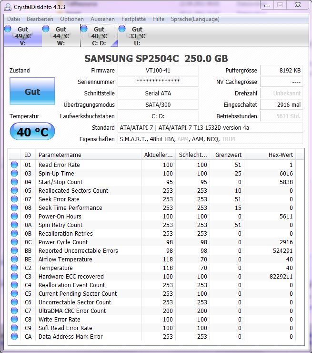Open the Hilfe menu

(x=158, y=19)
